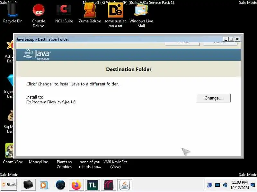Select the 'some russian ran a rat' icon
This screenshot has height=192, width=257.
pyautogui.click(x=115, y=16)
